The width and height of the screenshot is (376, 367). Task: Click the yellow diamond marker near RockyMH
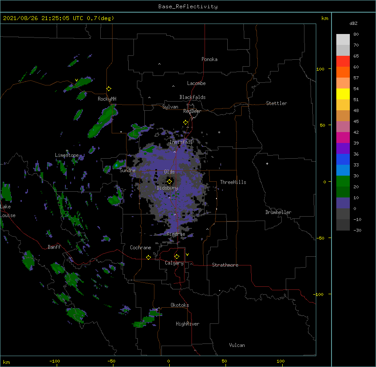click(109, 89)
